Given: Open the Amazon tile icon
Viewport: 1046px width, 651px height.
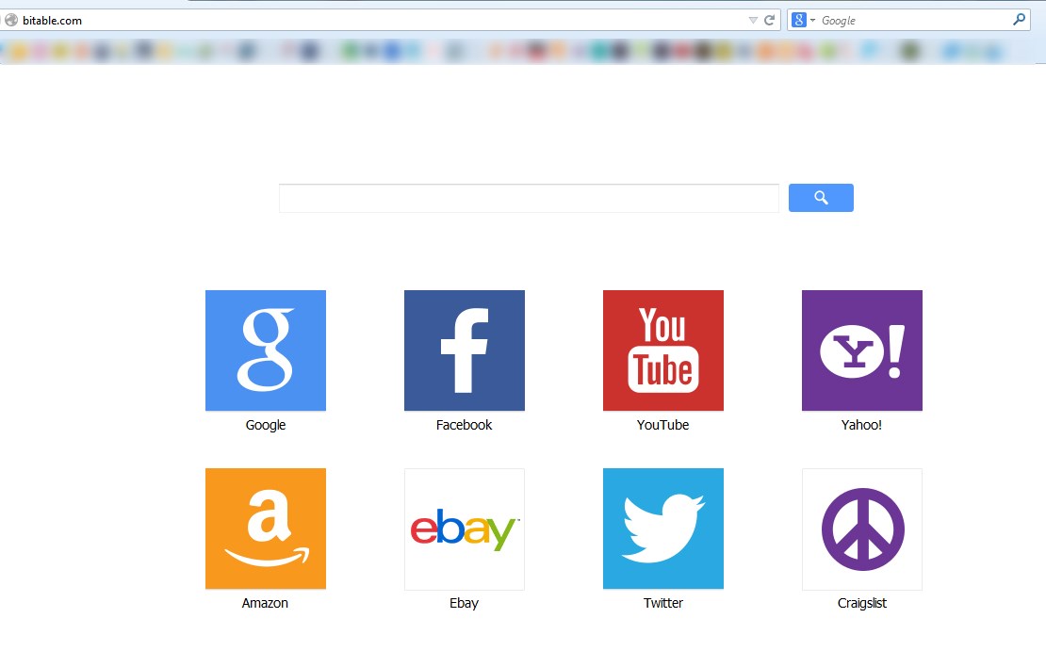Looking at the screenshot, I should pyautogui.click(x=266, y=529).
